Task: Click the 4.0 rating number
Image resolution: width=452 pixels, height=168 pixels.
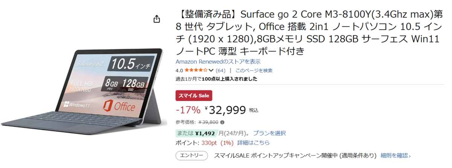Action: point(179,70)
